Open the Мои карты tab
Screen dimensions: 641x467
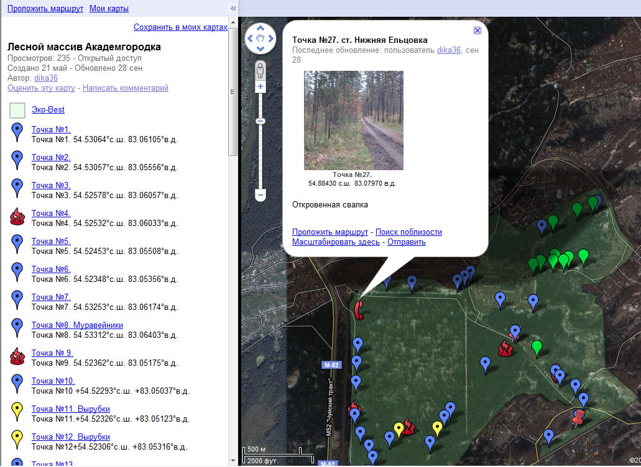(109, 9)
